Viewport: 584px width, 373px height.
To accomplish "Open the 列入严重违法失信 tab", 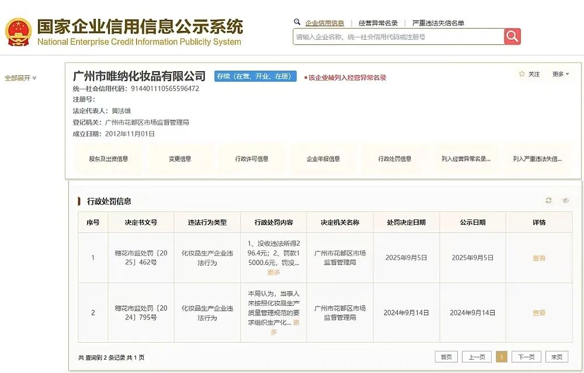I will pyautogui.click(x=537, y=159).
